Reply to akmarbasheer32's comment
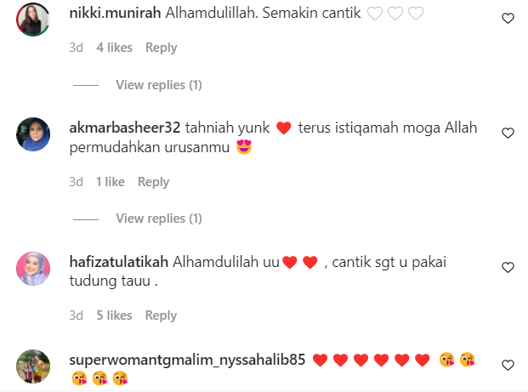Image resolution: width=528 pixels, height=392 pixels. tap(154, 182)
